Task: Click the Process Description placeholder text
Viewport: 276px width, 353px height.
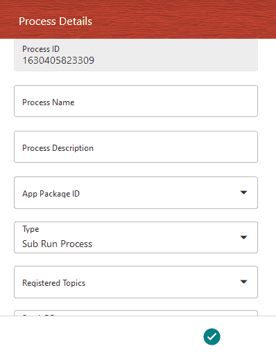Action: click(x=58, y=148)
